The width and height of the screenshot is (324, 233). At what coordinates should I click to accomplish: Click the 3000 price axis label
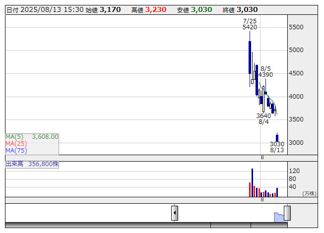296,143
